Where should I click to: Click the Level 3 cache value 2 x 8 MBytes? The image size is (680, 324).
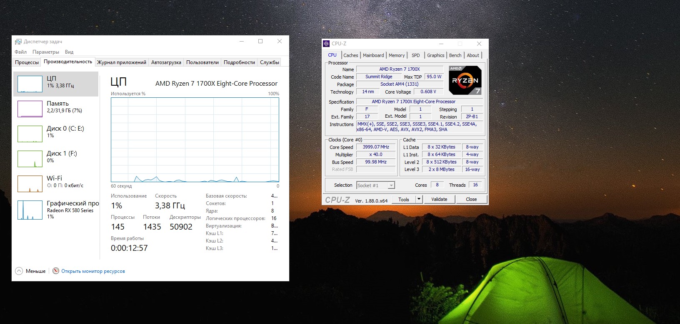coord(441,170)
